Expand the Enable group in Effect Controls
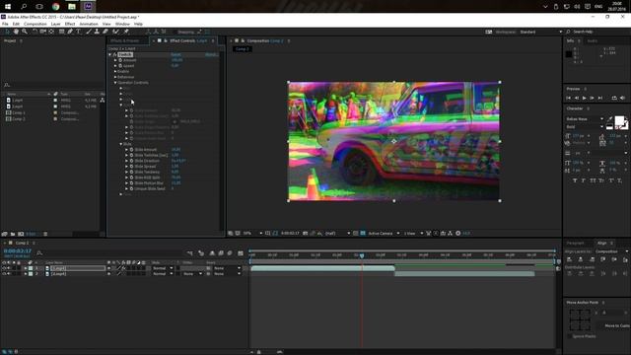Image resolution: width=631 pixels, height=355 pixels. click(115, 71)
